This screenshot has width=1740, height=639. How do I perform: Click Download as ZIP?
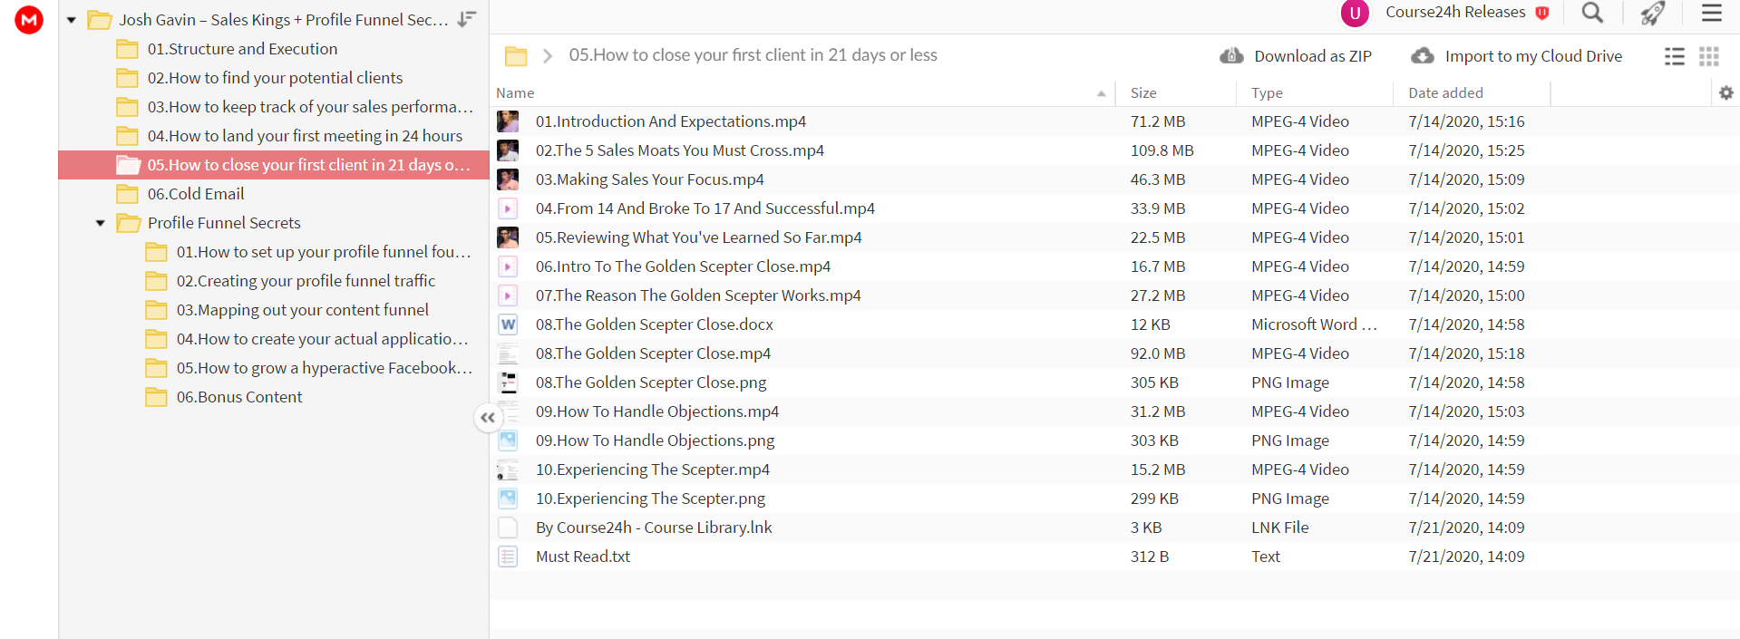1296,56
